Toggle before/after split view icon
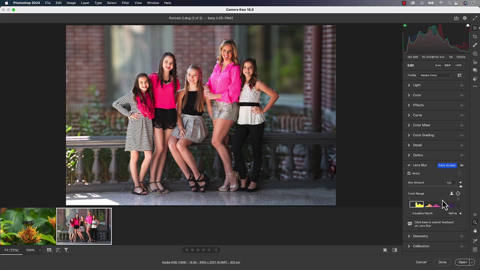This screenshot has height=270, width=480. 395,250
